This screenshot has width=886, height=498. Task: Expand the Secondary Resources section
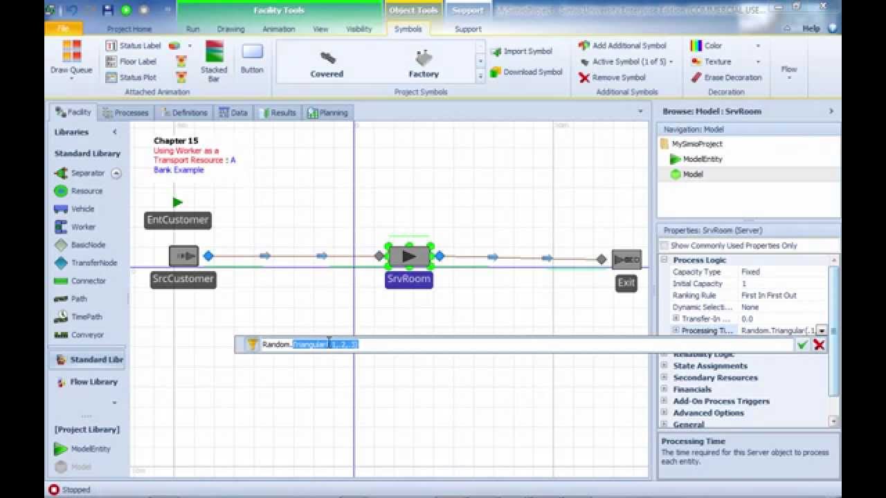pyautogui.click(x=664, y=378)
